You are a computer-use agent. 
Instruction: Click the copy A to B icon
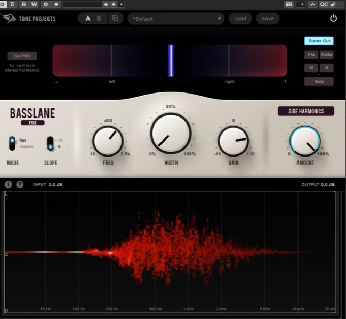(115, 18)
